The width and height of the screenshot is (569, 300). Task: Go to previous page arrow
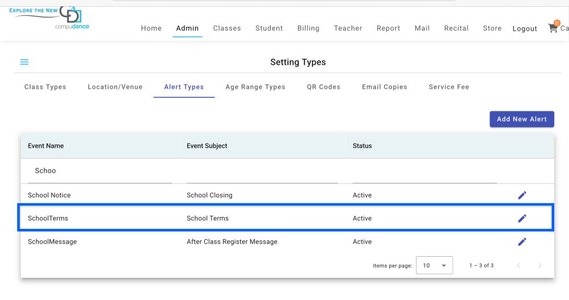coord(518,265)
